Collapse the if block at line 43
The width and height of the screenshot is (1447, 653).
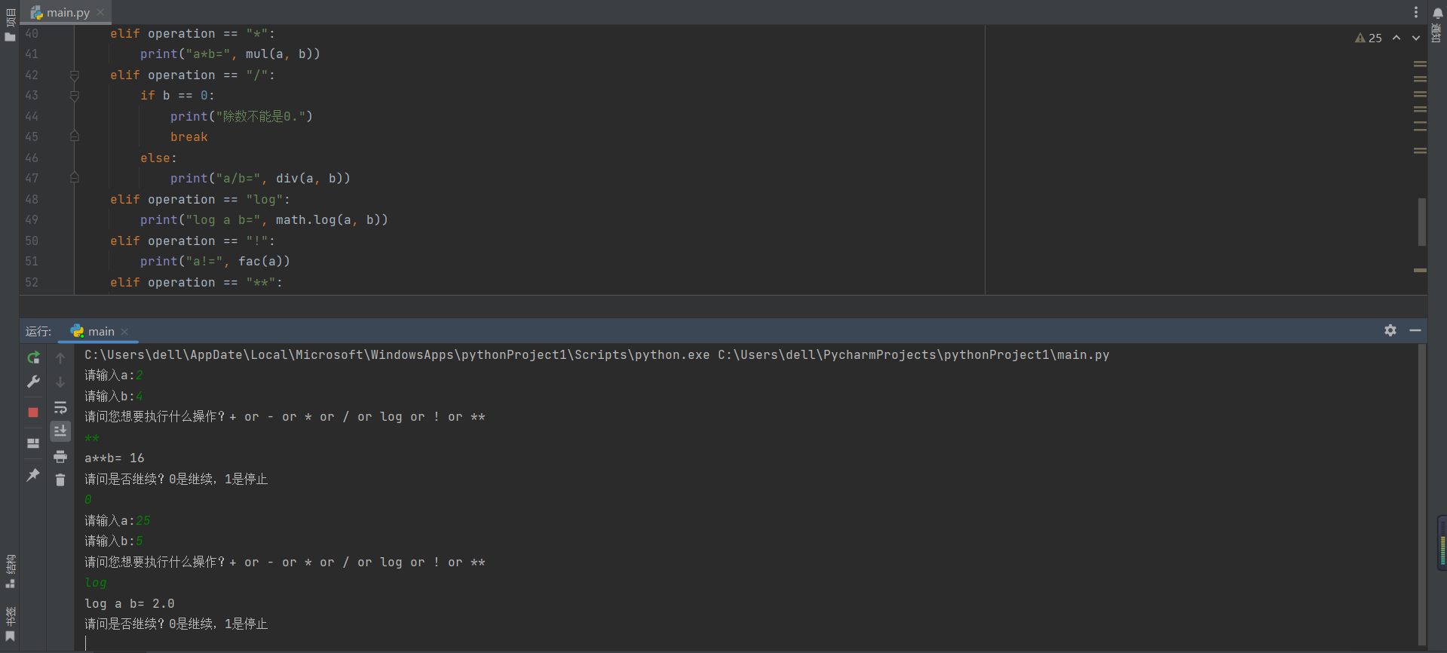coord(75,96)
